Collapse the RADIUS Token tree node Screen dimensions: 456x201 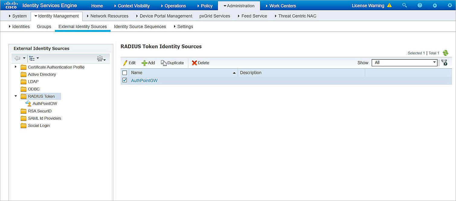(x=15, y=96)
